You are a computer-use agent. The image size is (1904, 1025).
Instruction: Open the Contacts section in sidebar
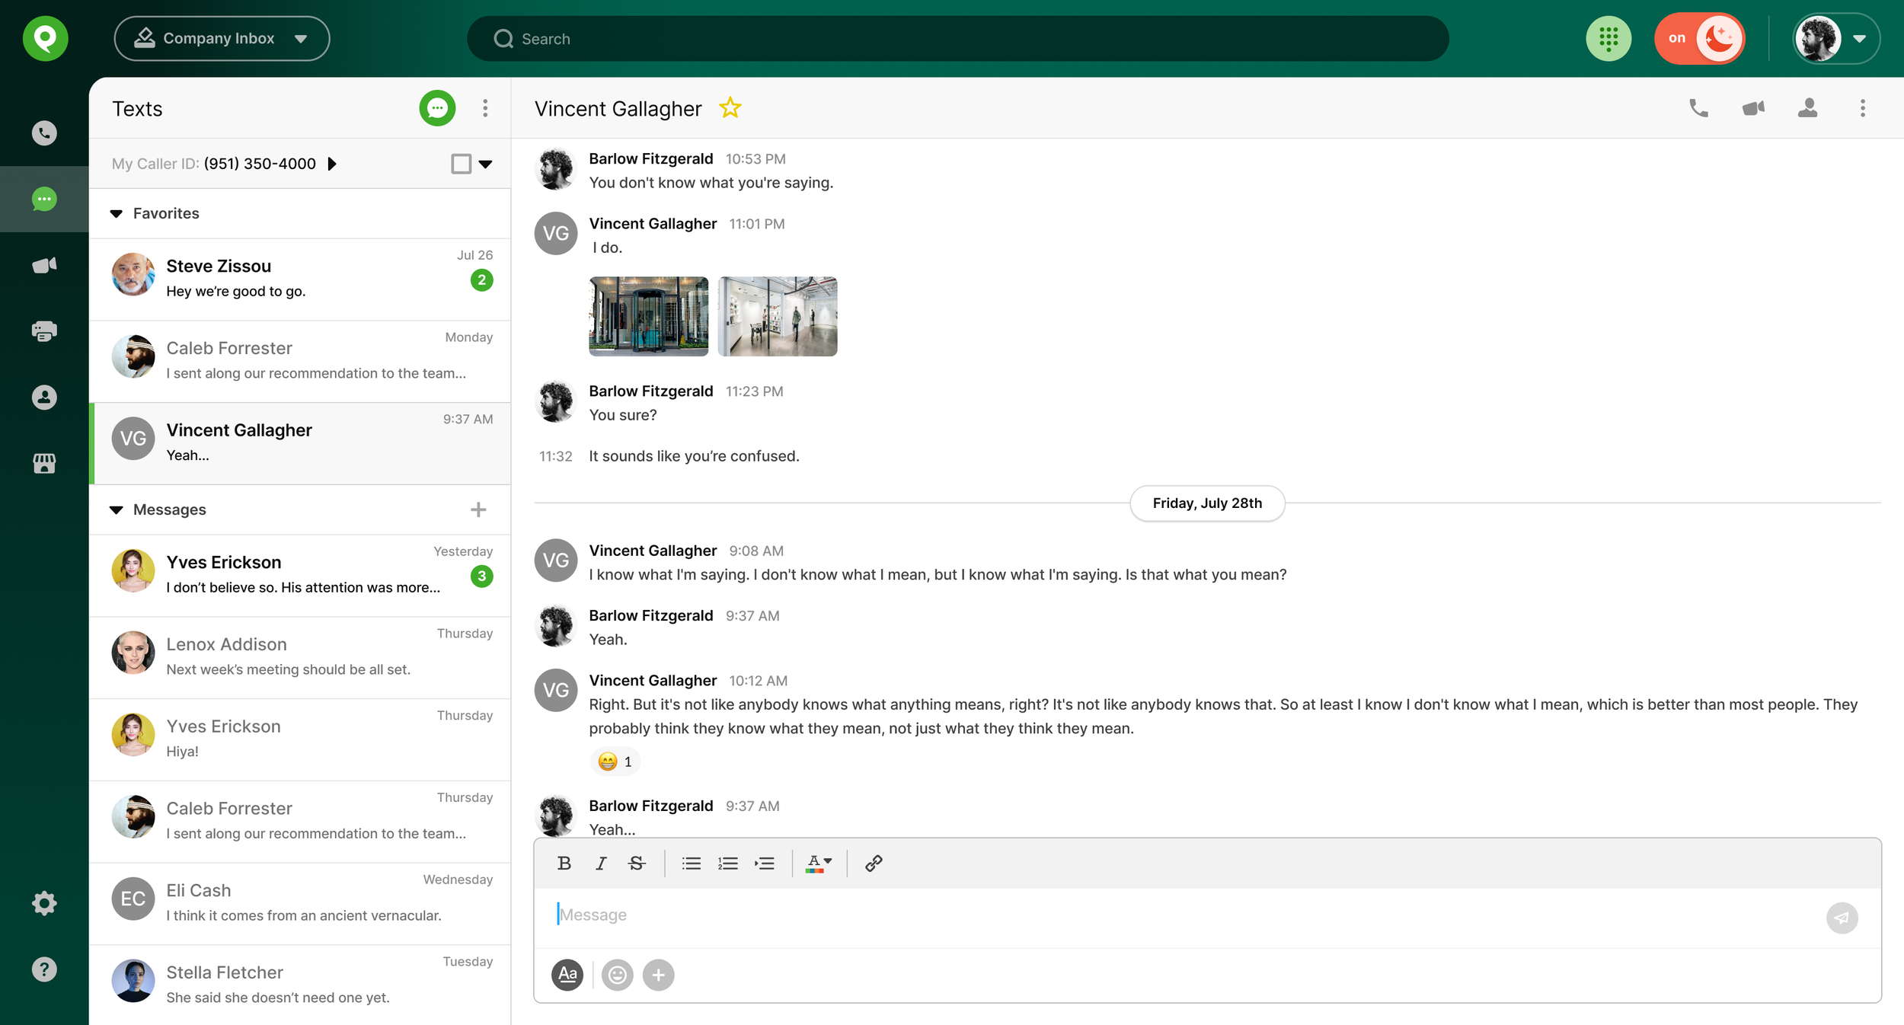[43, 397]
